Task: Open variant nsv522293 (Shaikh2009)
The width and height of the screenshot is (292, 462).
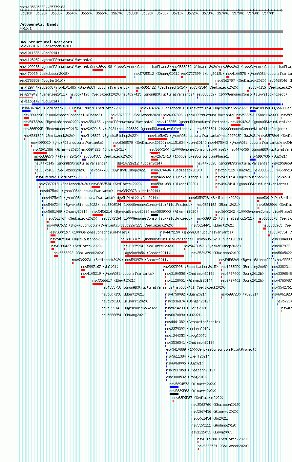Action: click(258, 115)
